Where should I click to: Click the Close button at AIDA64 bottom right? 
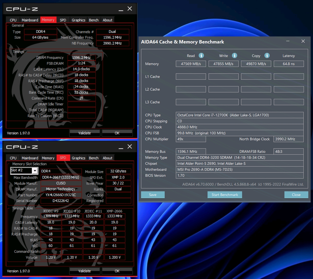tap(296, 195)
